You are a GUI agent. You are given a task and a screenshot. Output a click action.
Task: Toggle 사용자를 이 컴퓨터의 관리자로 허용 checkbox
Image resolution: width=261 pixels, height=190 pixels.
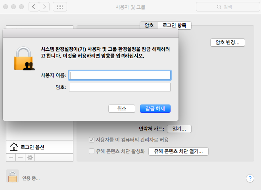click(92, 140)
